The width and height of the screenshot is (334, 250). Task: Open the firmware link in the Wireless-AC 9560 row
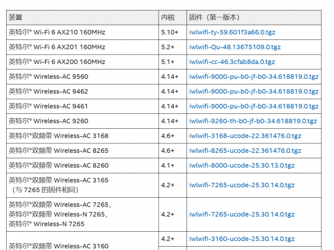pos(254,77)
